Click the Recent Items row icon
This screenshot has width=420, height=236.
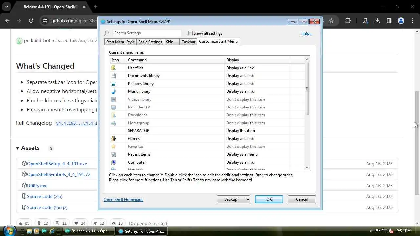pos(114,154)
